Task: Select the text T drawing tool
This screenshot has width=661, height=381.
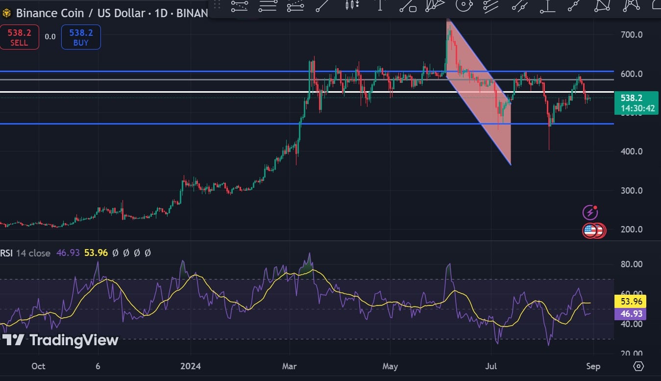Action: click(x=380, y=5)
